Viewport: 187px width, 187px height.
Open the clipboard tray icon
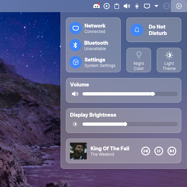pos(117,6)
